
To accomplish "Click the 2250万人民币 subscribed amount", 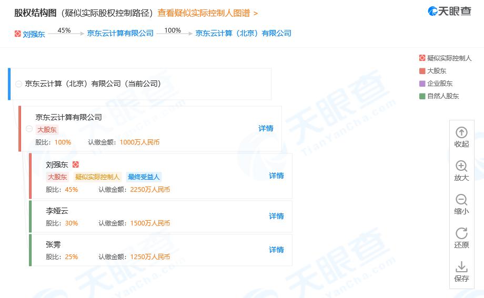I will pyautogui.click(x=150, y=190).
